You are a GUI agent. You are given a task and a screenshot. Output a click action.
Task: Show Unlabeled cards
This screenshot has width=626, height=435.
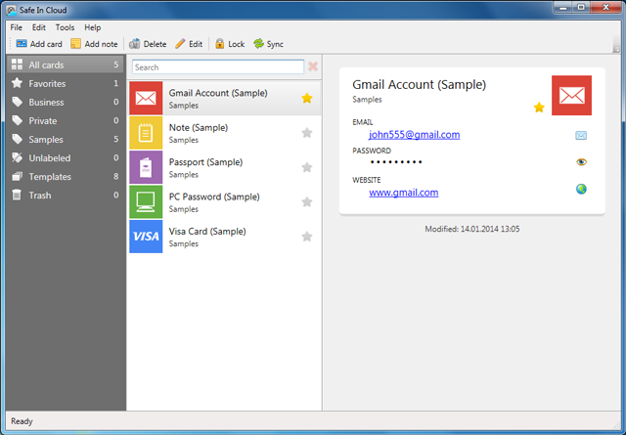(x=66, y=158)
